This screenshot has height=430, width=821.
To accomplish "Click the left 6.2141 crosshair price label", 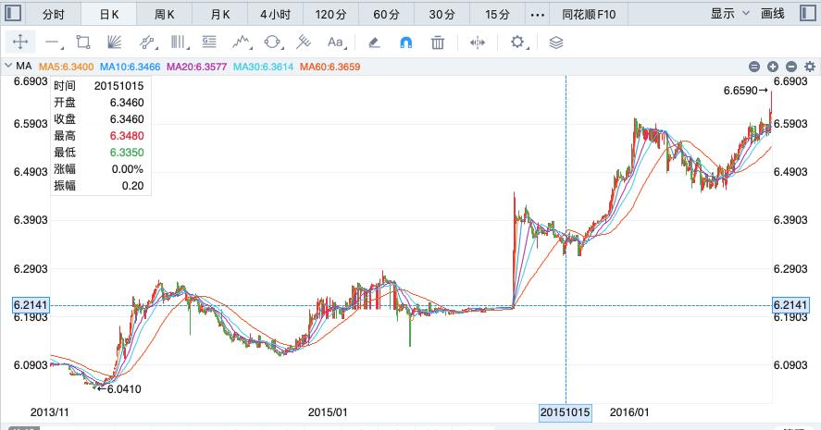I will [x=31, y=305].
